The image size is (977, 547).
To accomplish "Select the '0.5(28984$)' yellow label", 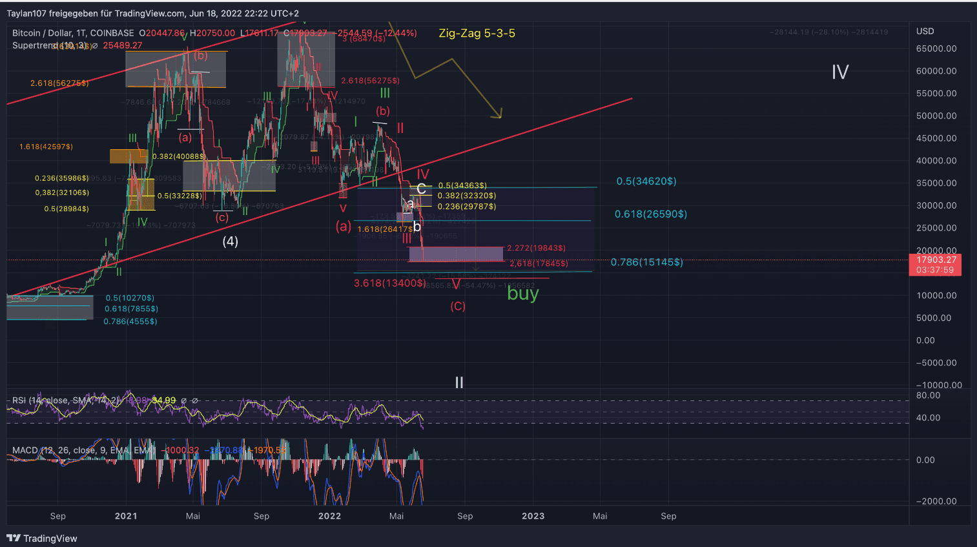I will click(67, 209).
